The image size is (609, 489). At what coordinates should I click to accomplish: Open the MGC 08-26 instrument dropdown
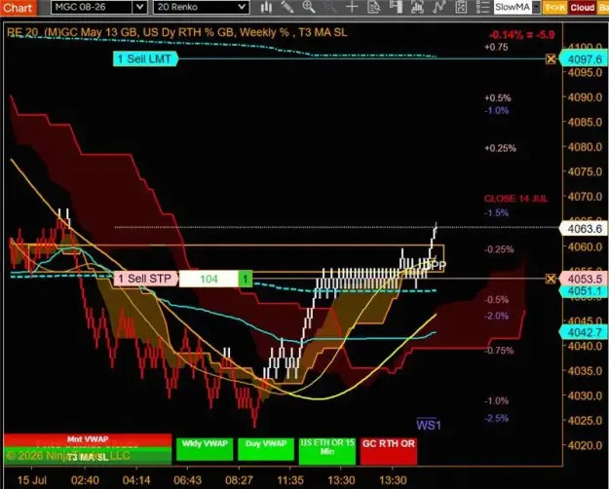pyautogui.click(x=139, y=7)
